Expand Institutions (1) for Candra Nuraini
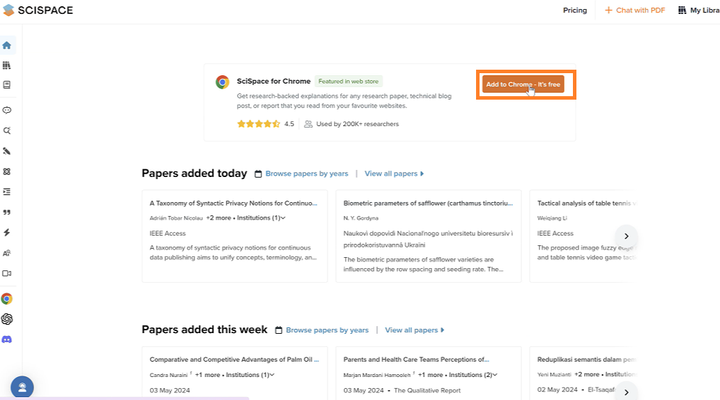The height and width of the screenshot is (400, 720). [250, 375]
